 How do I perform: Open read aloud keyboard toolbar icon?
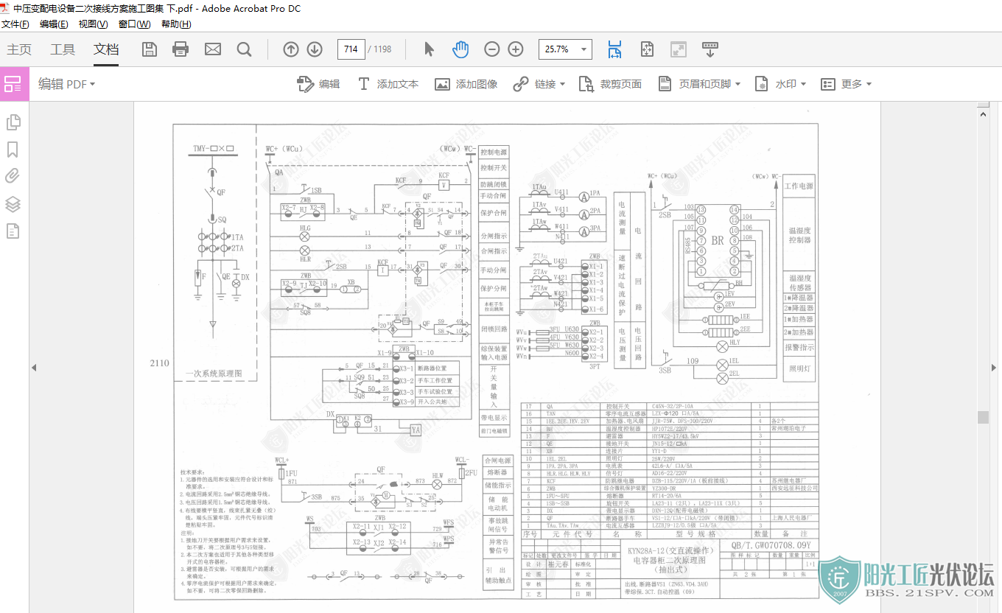(710, 49)
